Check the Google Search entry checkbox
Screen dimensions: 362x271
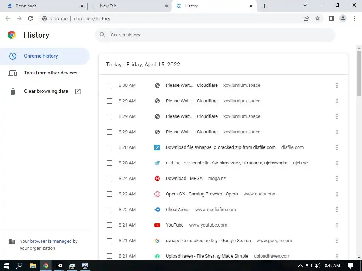[x=110, y=241]
